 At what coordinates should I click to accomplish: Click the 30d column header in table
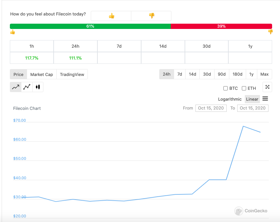click(206, 46)
